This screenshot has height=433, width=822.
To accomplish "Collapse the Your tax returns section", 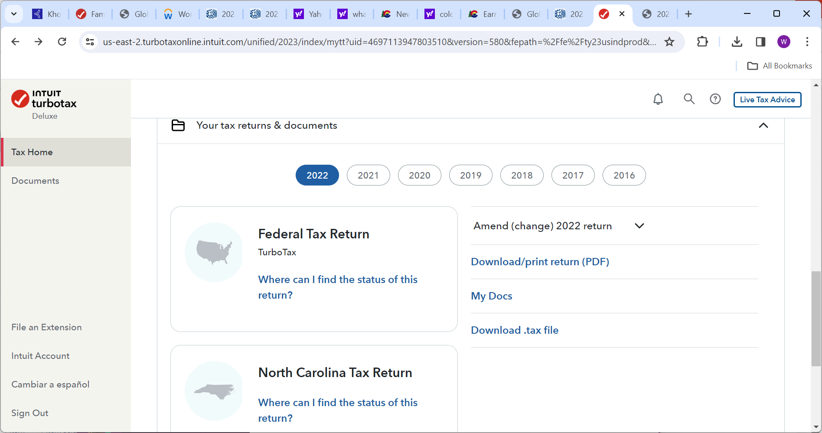I will 763,126.
